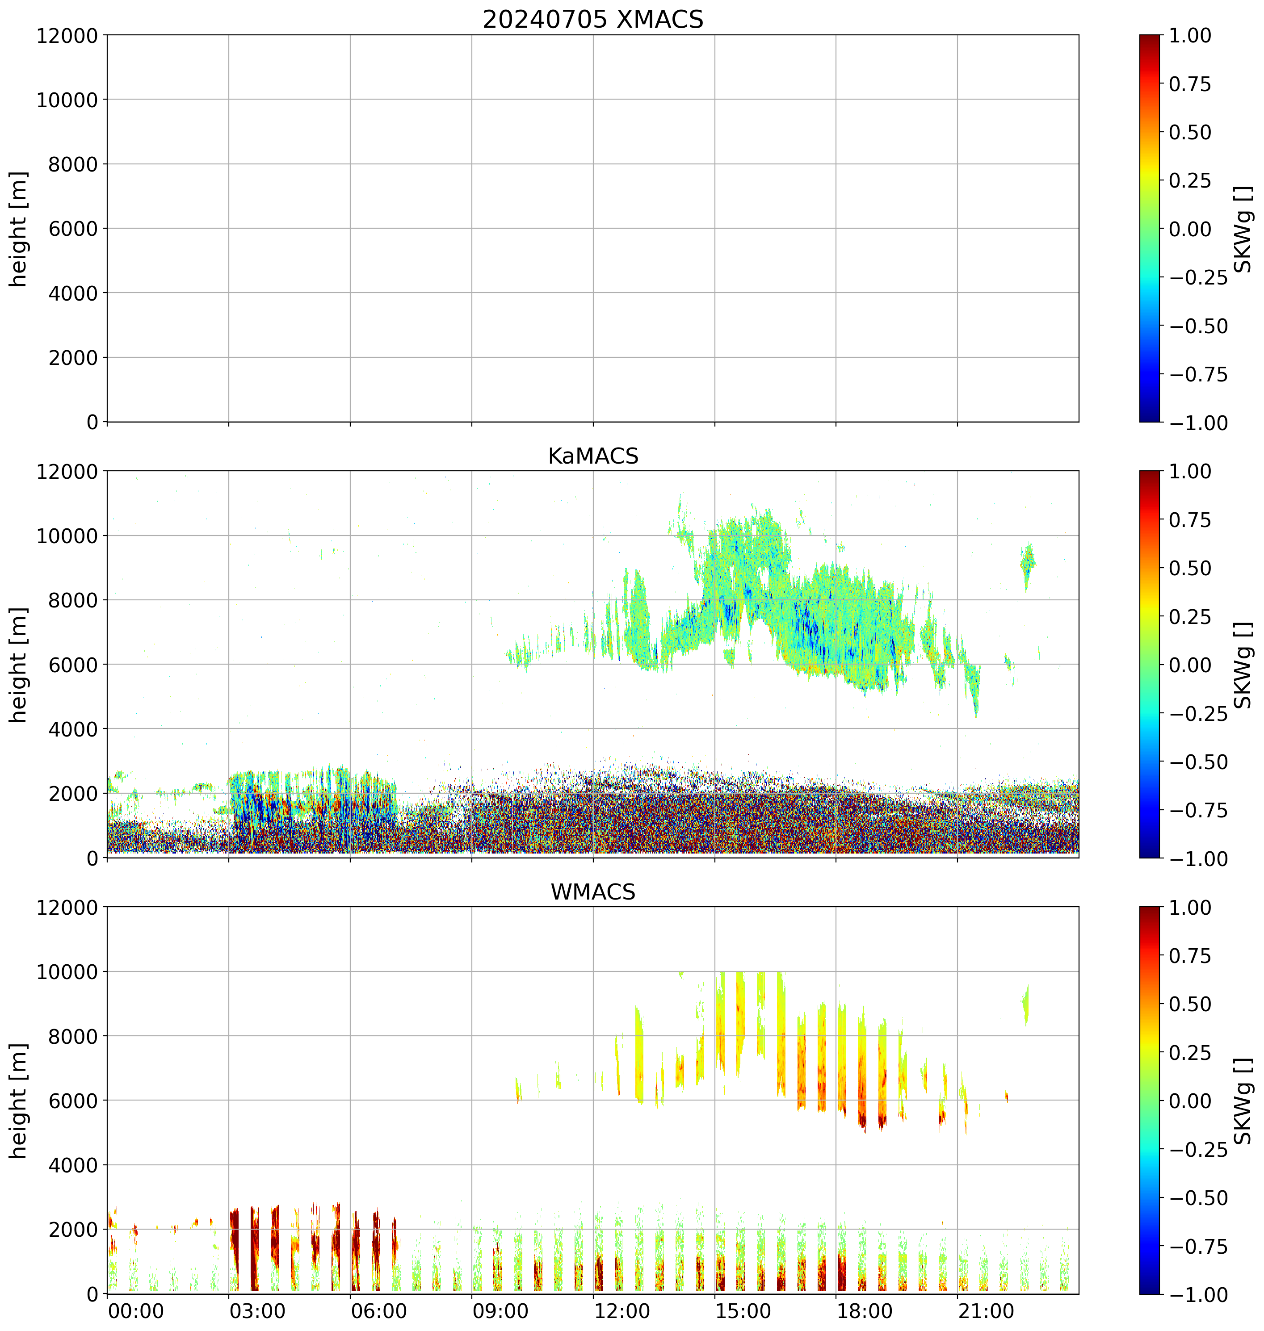Click the 12:00 time axis label

(622, 1311)
